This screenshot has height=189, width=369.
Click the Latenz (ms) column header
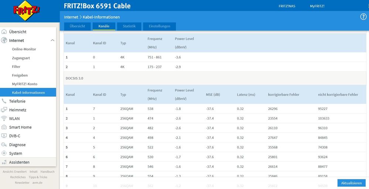coord(246,94)
